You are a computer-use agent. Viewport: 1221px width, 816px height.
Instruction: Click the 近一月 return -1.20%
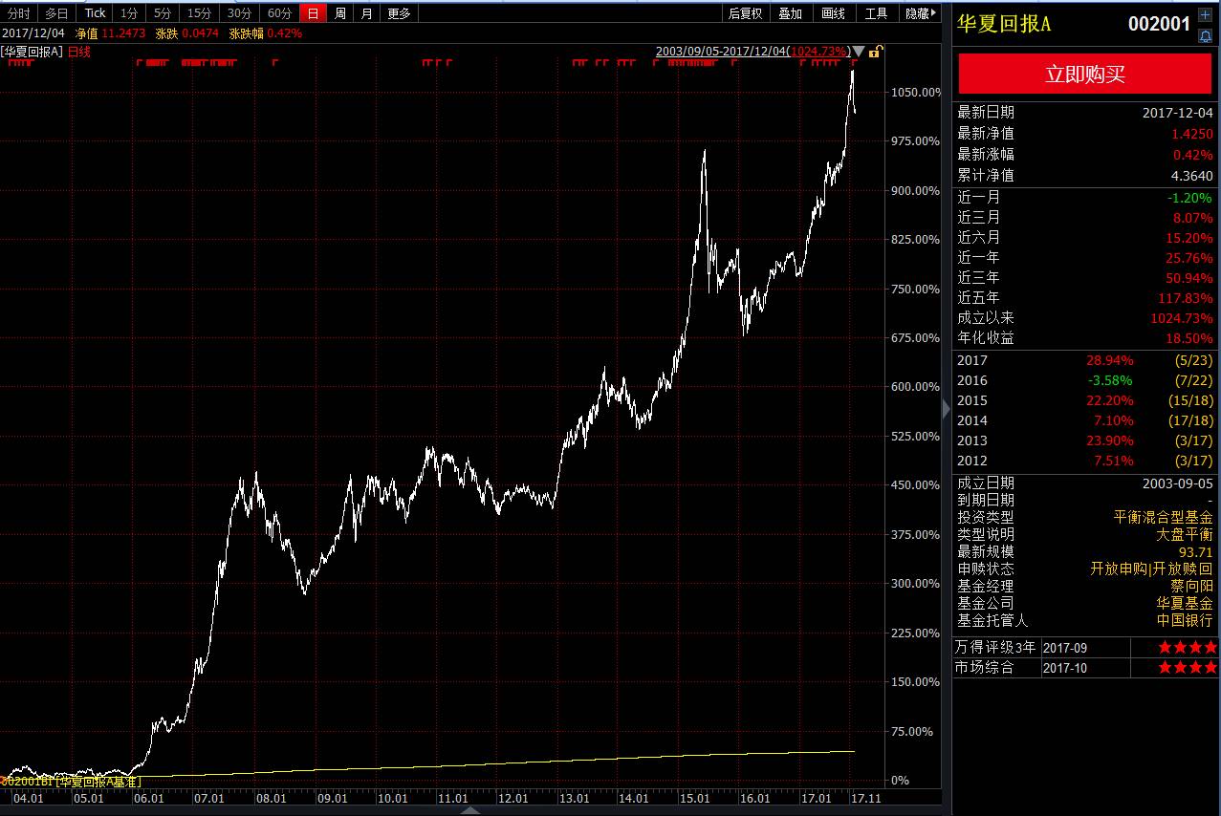pos(1189,198)
